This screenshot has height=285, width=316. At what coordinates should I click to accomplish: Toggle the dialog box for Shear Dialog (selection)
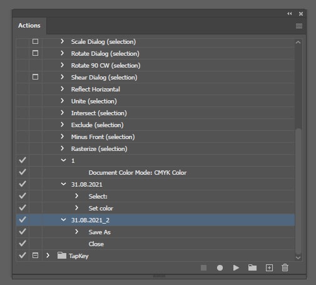[35, 77]
